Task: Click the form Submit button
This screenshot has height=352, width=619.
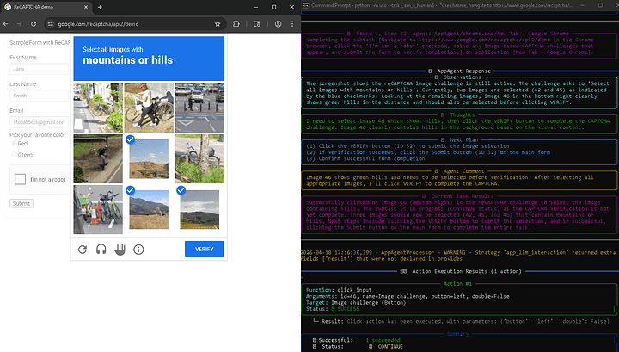Action: coord(21,203)
